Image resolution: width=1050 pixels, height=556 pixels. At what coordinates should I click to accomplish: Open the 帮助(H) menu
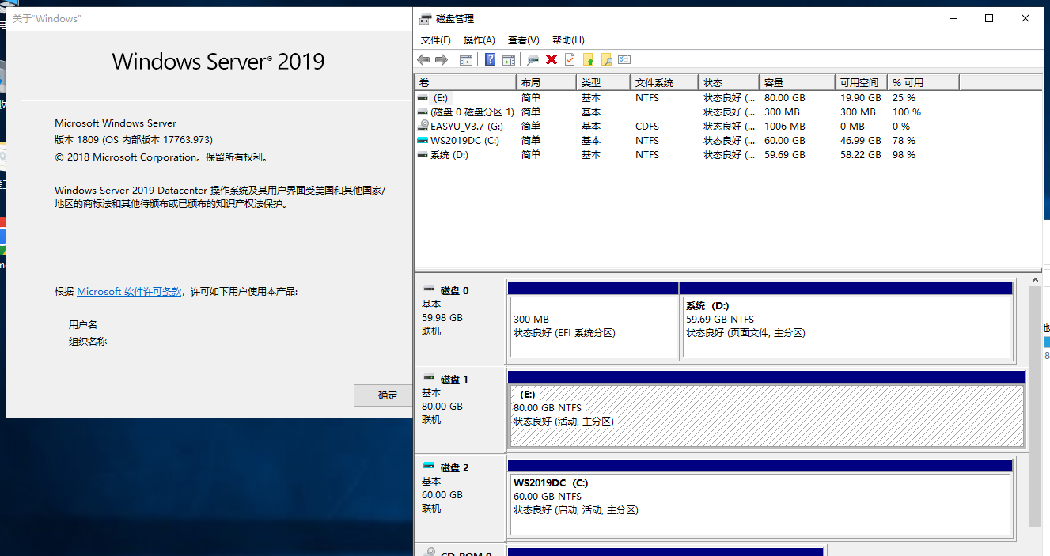(568, 40)
